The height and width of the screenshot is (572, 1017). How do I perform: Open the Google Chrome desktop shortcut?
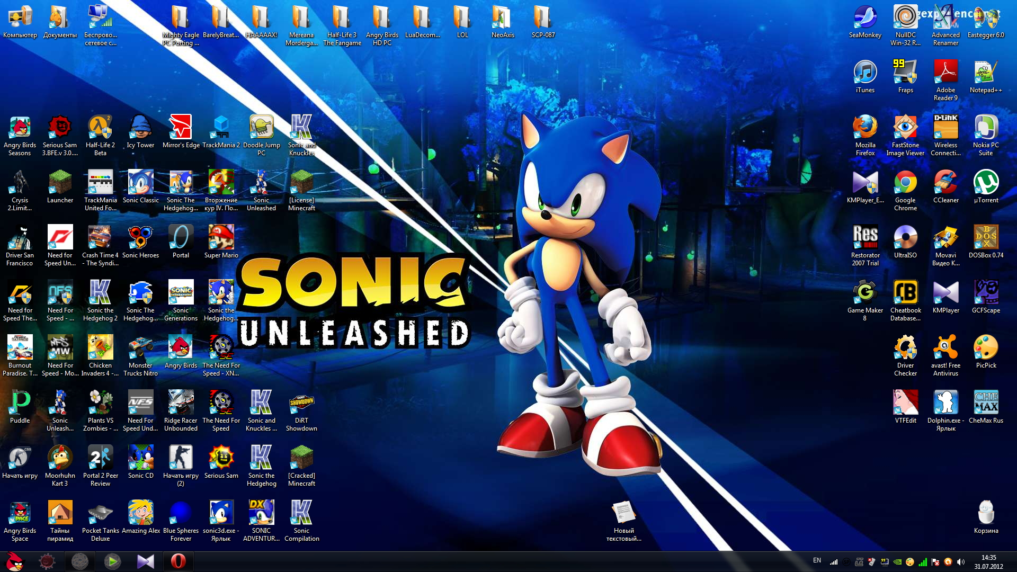pyautogui.click(x=905, y=183)
